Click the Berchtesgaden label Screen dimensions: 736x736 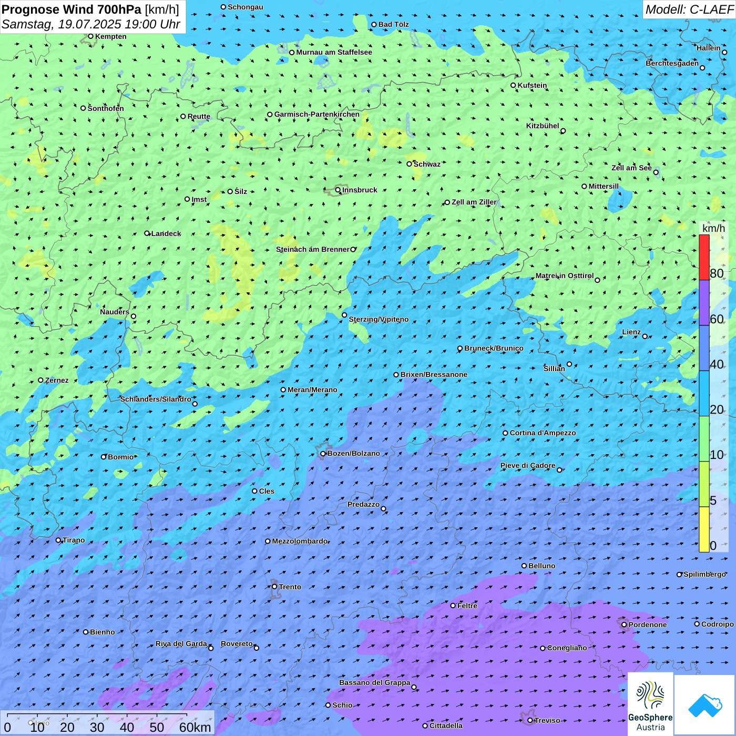[672, 63]
